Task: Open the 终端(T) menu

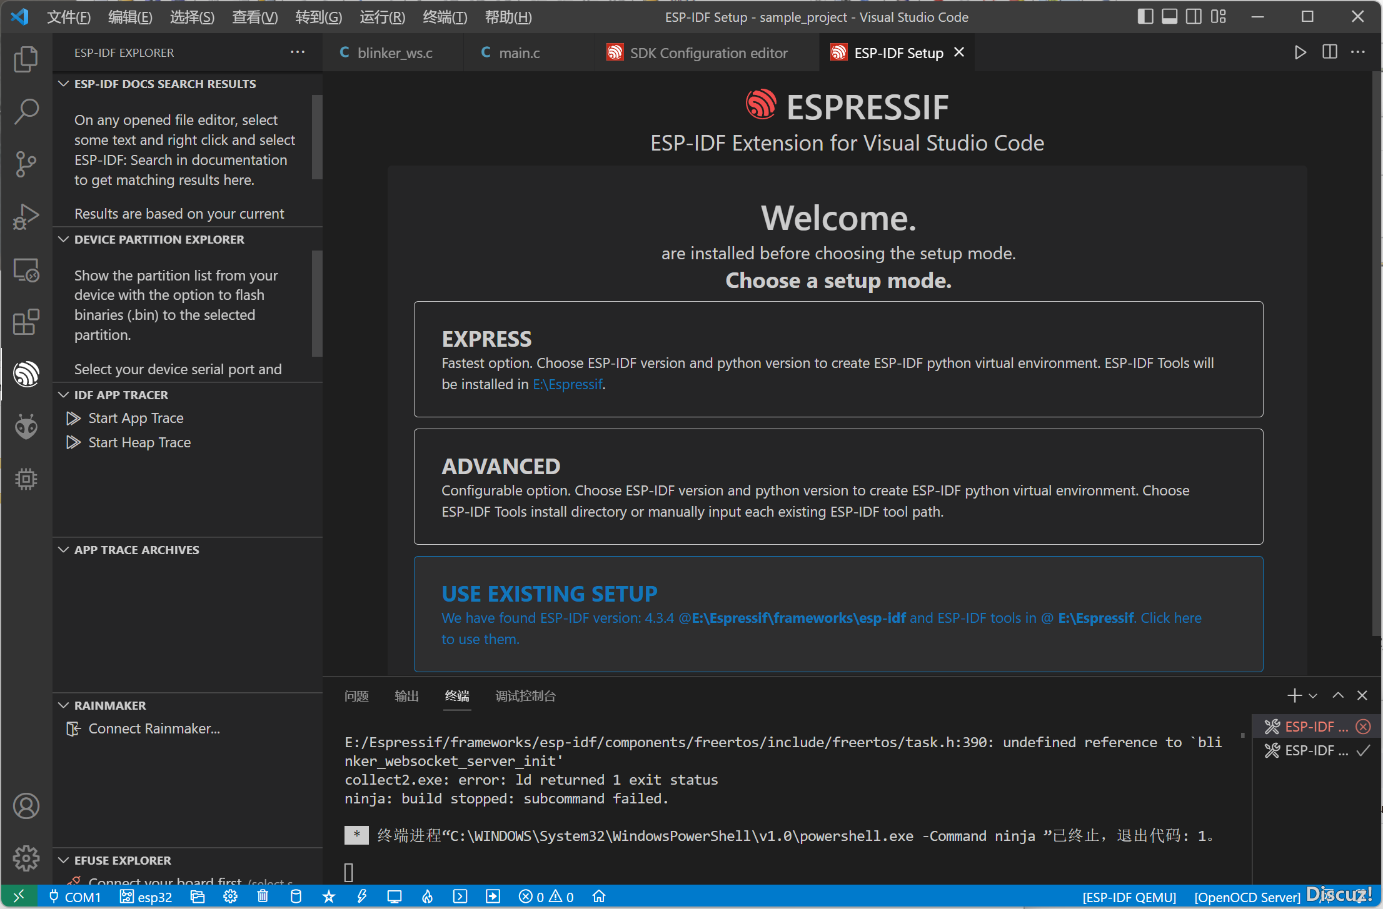Action: pos(445,17)
